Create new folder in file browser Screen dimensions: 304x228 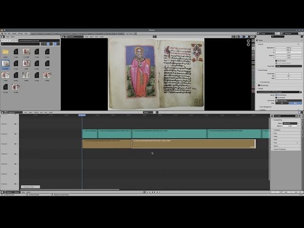[16, 40]
